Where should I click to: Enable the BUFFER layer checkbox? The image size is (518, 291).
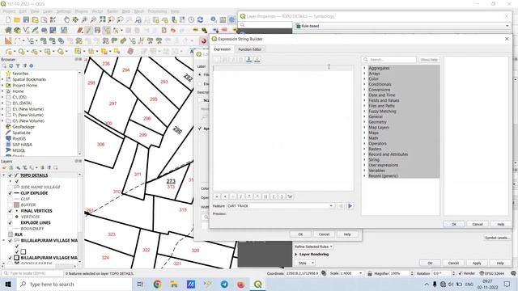10,205
